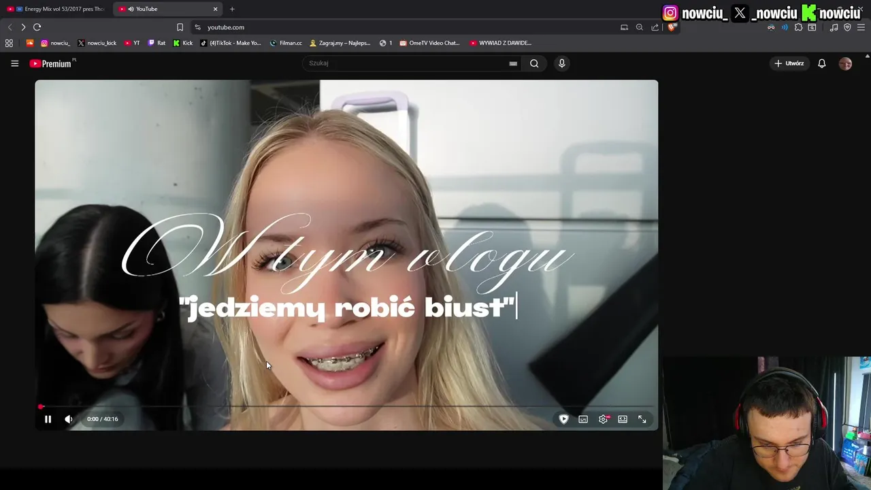Open the Filman.cc bookmark
This screenshot has width=871, height=490.
[x=286, y=43]
